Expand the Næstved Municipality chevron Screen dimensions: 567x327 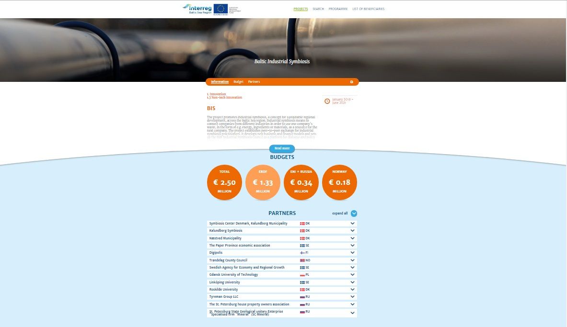tap(353, 238)
